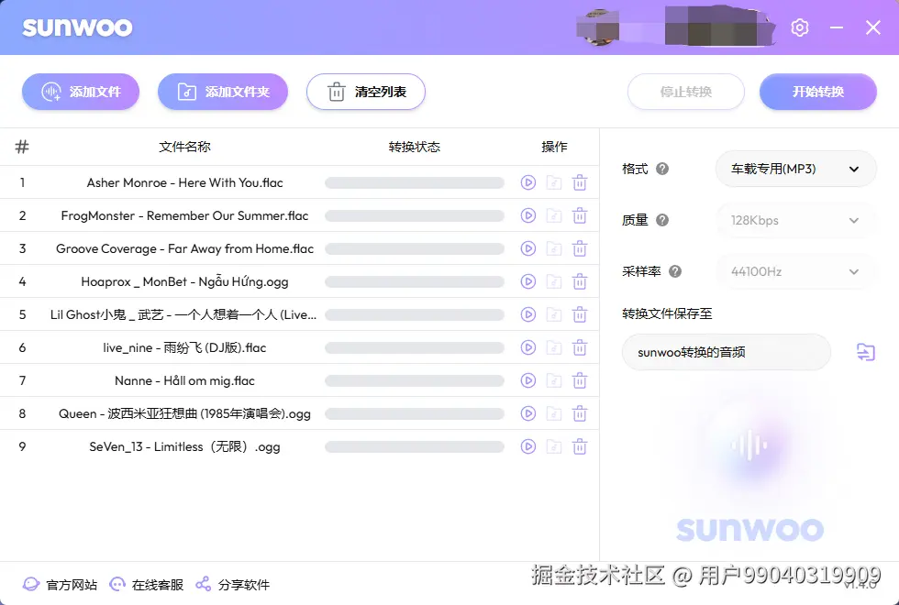Screen dimensions: 899x605
Task: Delete Nanne - Håll om mig.flac
Action: [x=580, y=381]
